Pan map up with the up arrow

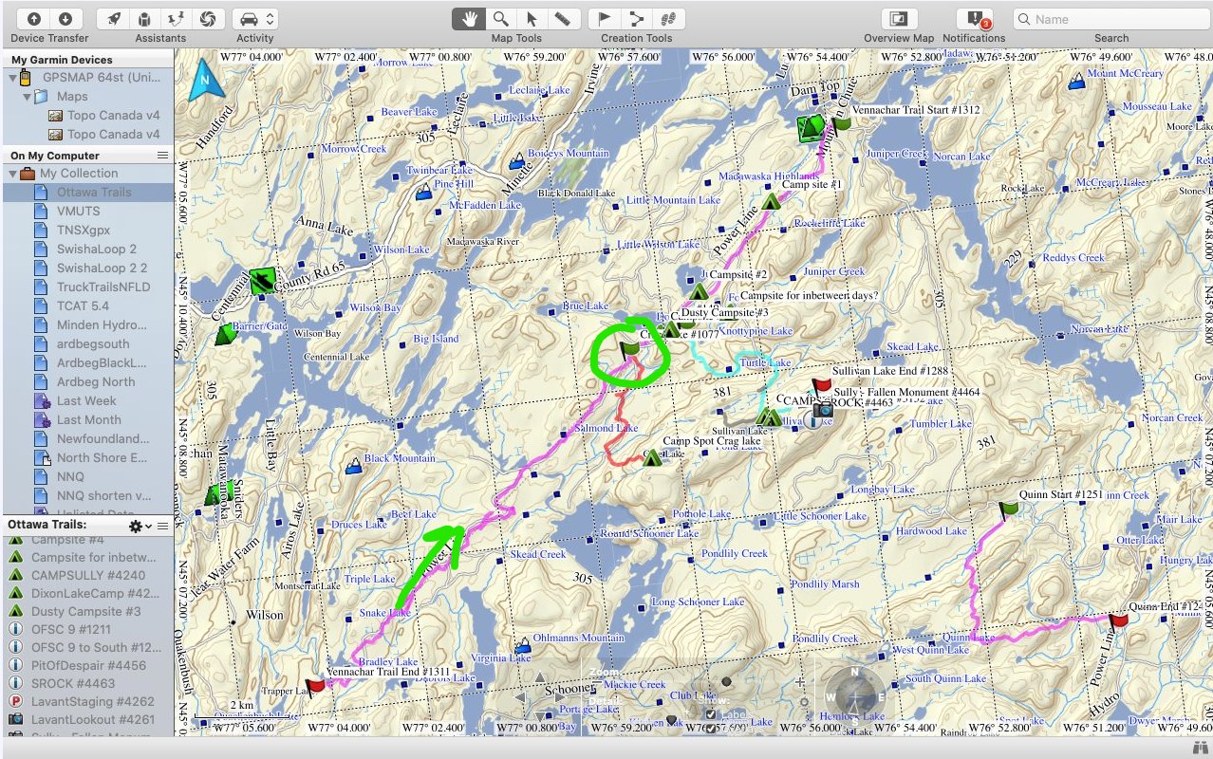click(x=539, y=677)
